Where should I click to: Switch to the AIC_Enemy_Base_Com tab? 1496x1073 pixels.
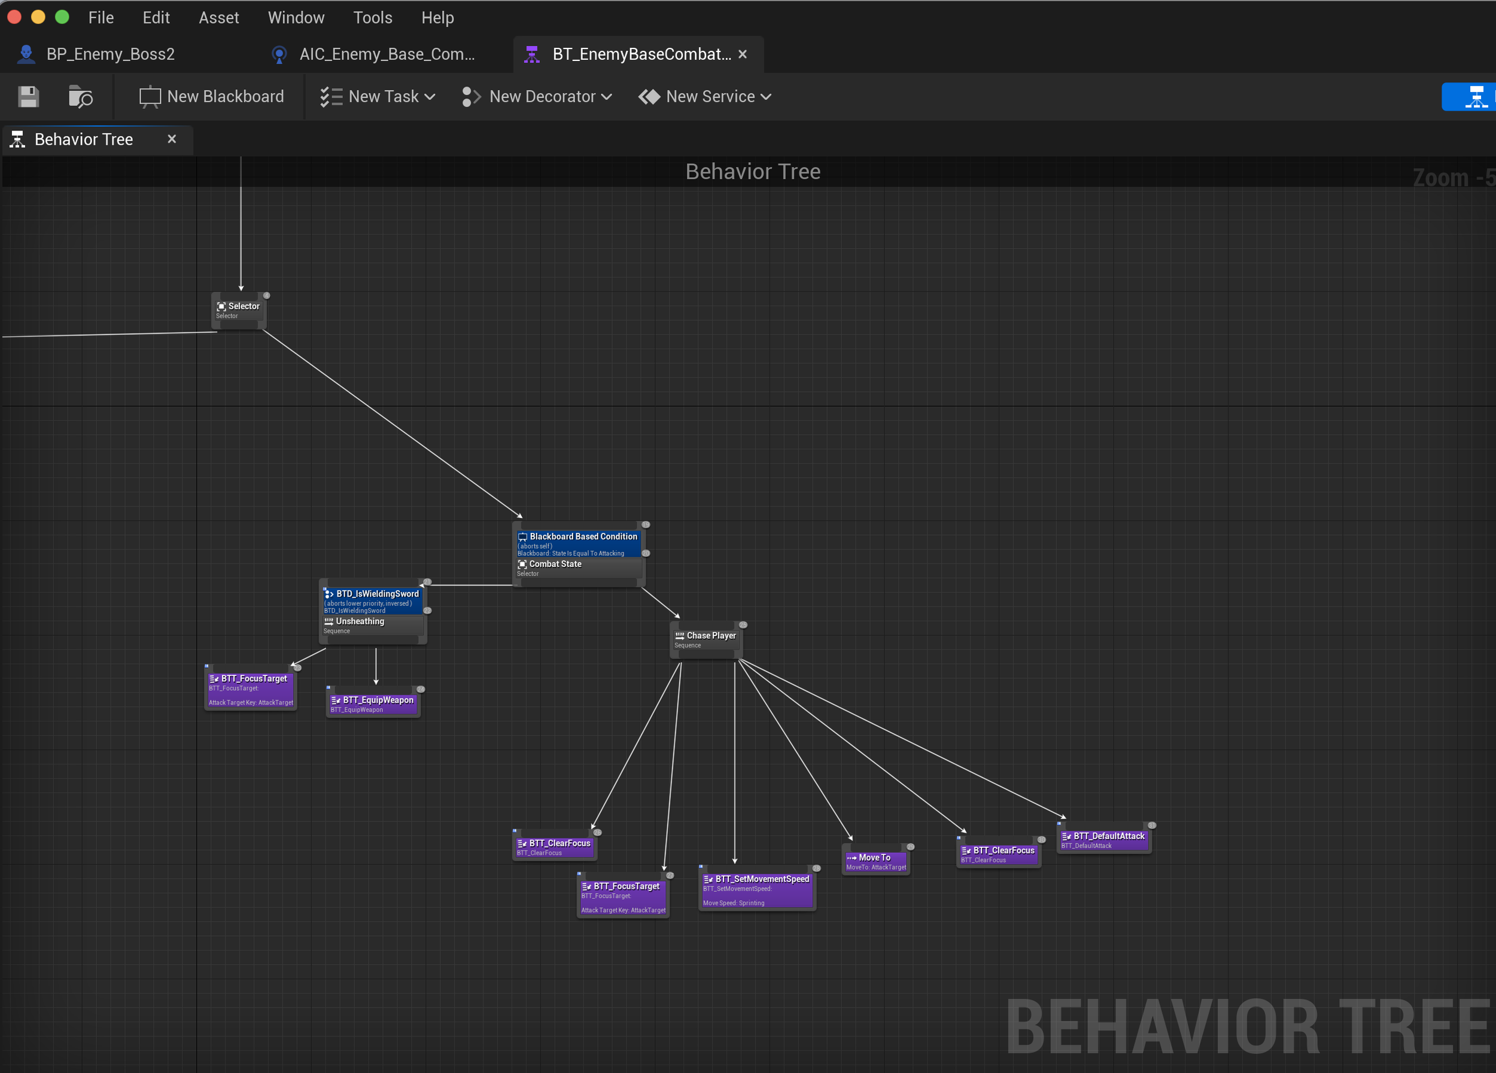(x=387, y=54)
